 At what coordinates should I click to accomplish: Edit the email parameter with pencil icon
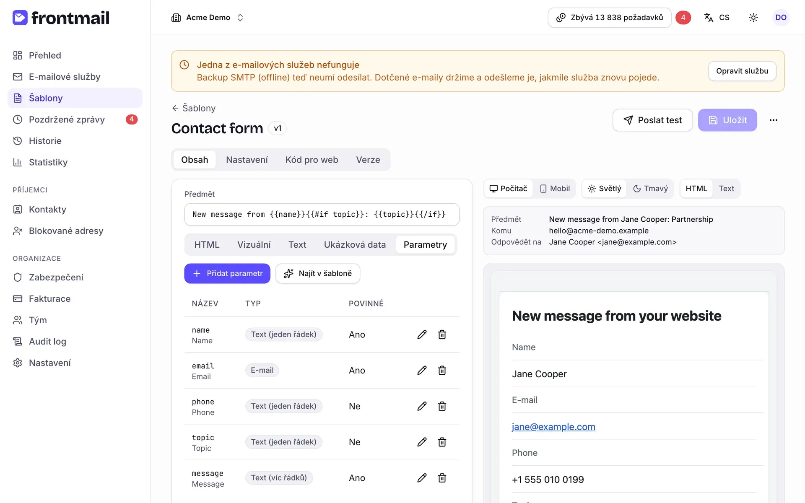tap(422, 370)
